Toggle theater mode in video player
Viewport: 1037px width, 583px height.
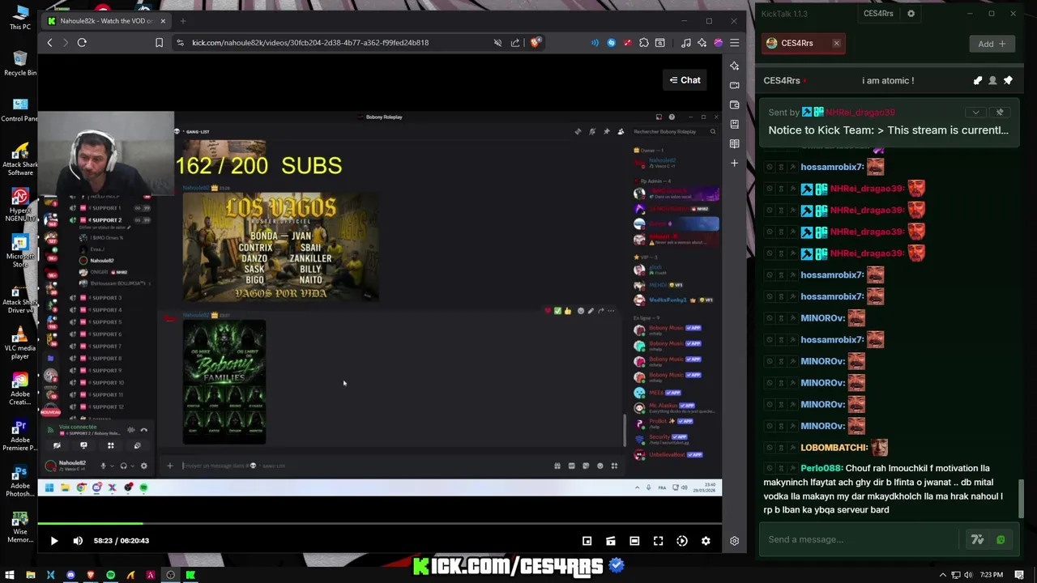click(x=634, y=541)
